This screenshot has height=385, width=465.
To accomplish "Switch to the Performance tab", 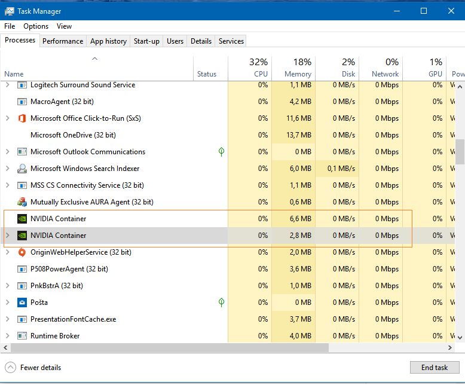I will (x=63, y=41).
